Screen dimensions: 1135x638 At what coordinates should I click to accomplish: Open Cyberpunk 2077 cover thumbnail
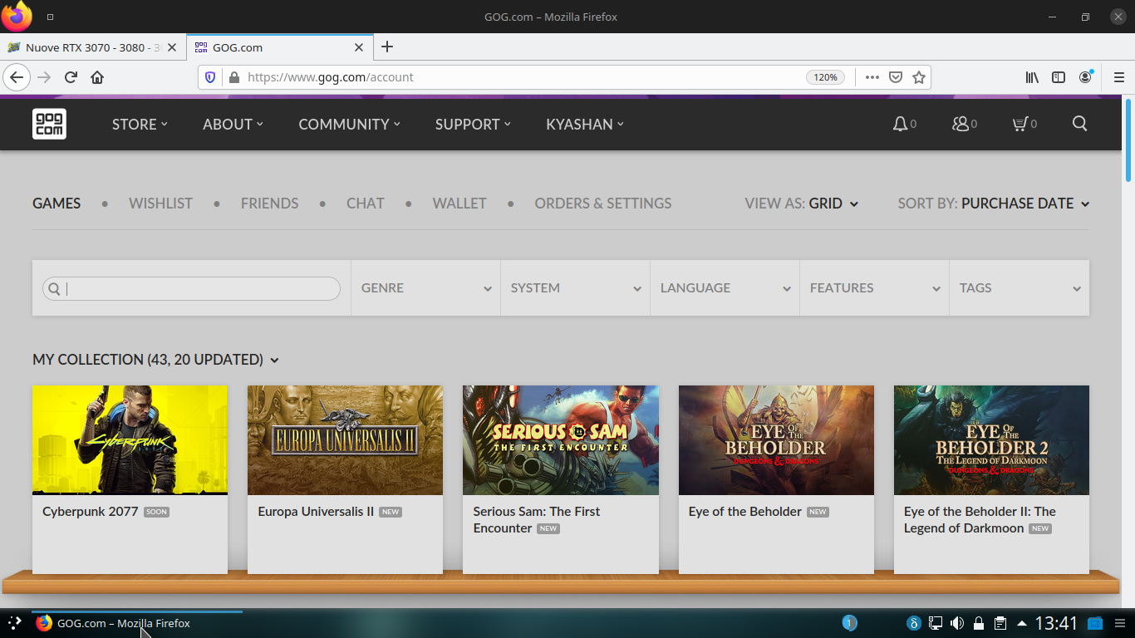click(x=130, y=440)
